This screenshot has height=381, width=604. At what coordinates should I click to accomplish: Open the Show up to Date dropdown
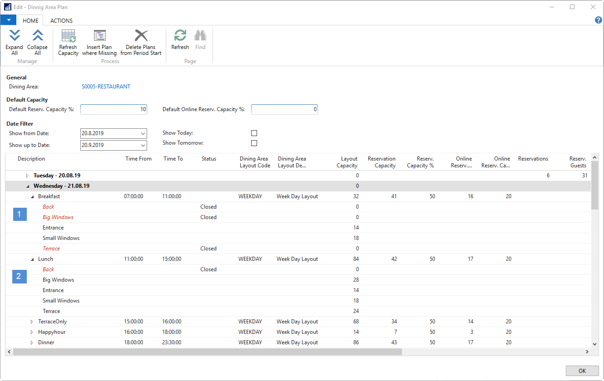143,146
